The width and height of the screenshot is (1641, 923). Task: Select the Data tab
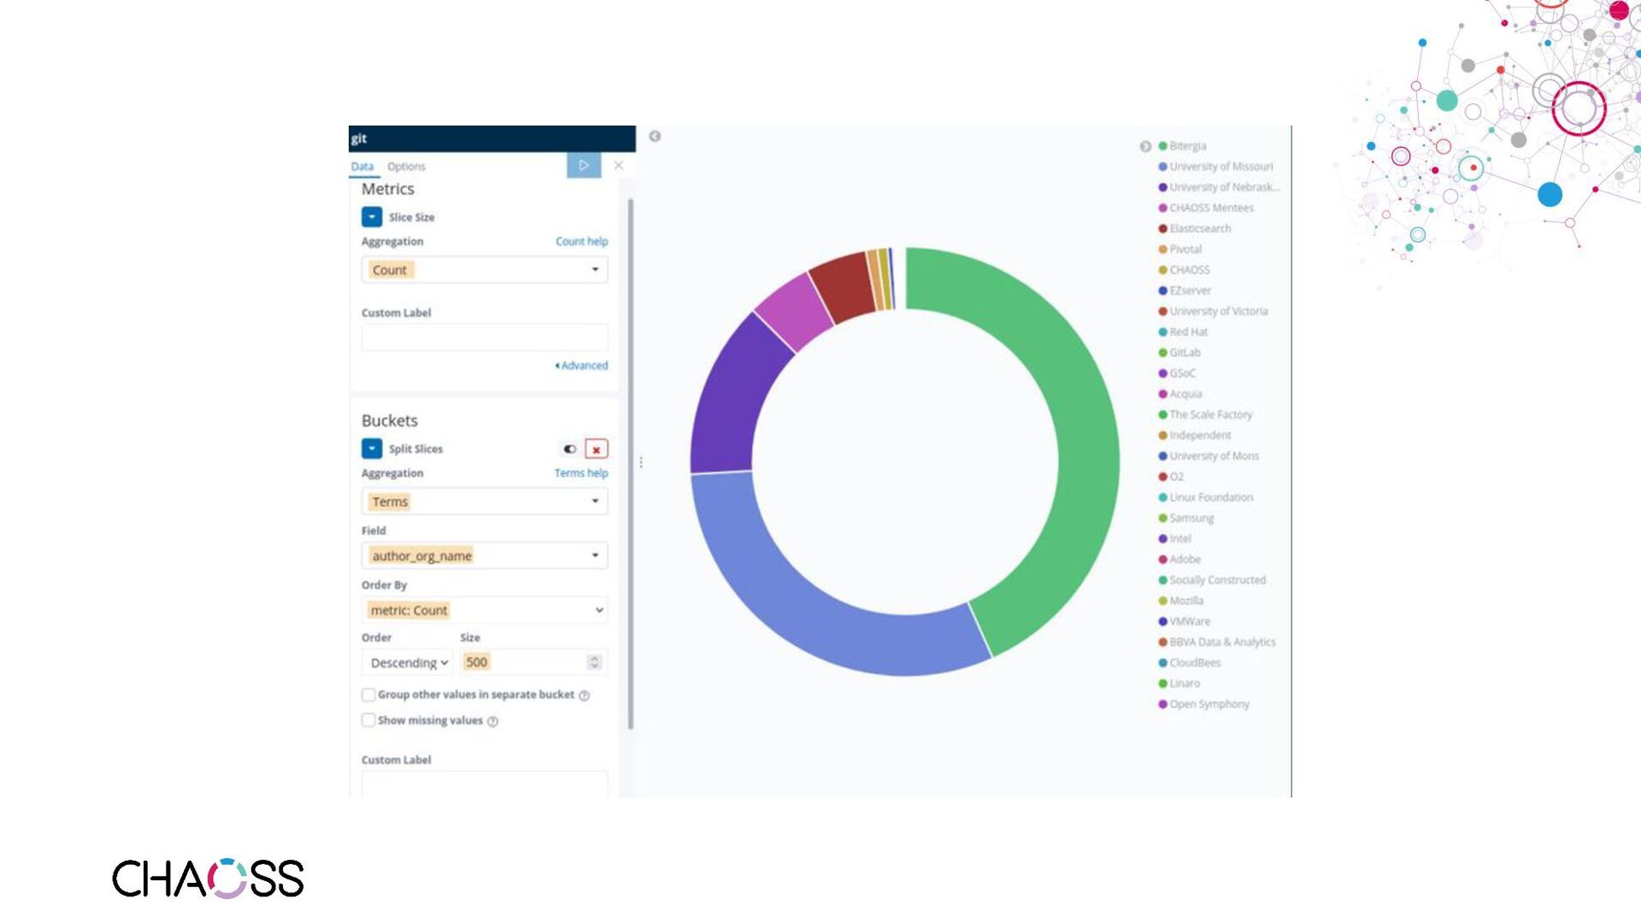pyautogui.click(x=362, y=167)
